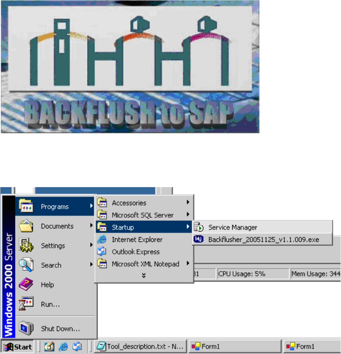
Task: Switch to Tool_description.txt Notepad taskbar button
Action: tap(141, 346)
